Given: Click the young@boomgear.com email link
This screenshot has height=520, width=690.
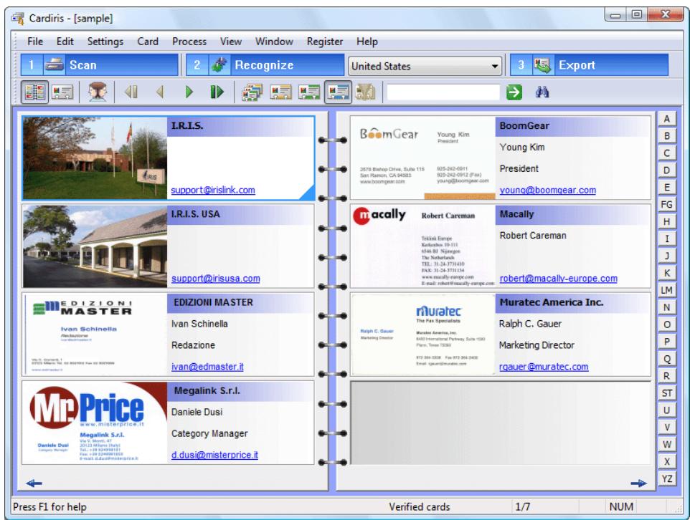Looking at the screenshot, I should coord(548,190).
